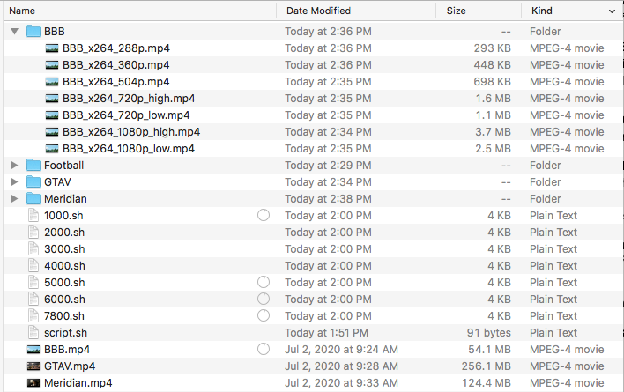Click sync progress circle for 5000.sh
Image resolution: width=624 pixels, height=392 pixels.
(264, 282)
